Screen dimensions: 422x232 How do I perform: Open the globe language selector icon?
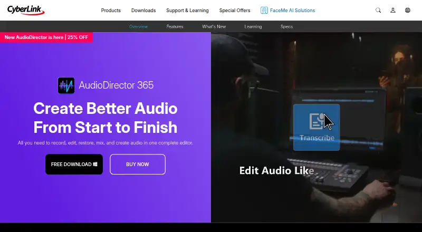click(408, 10)
